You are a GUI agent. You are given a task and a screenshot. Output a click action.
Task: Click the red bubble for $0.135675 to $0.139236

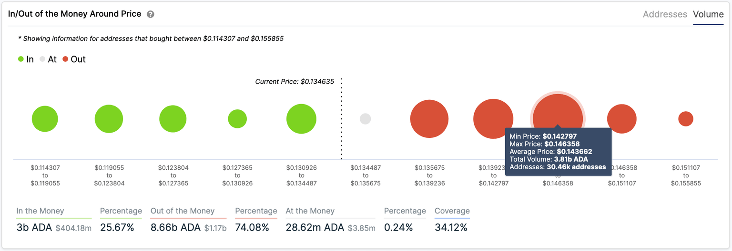pos(429,119)
